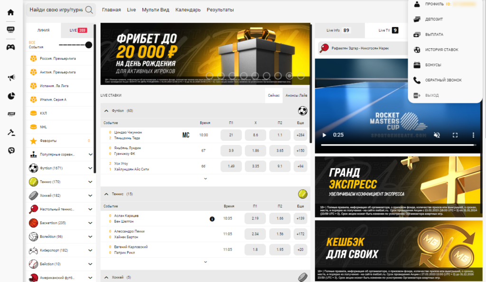Open the Кешбэк для своих promo banner

(x=399, y=251)
